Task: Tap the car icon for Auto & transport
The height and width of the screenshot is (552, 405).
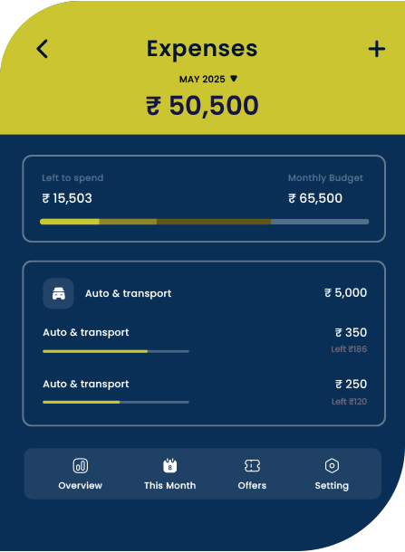Action: (x=59, y=293)
